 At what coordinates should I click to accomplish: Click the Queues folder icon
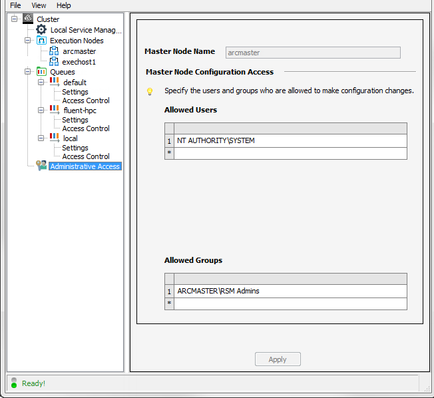pos(41,72)
